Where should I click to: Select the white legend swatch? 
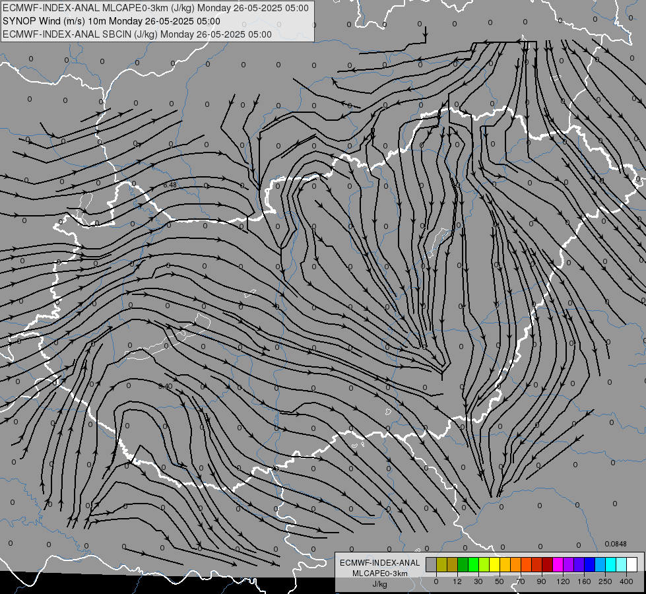pyautogui.click(x=632, y=564)
